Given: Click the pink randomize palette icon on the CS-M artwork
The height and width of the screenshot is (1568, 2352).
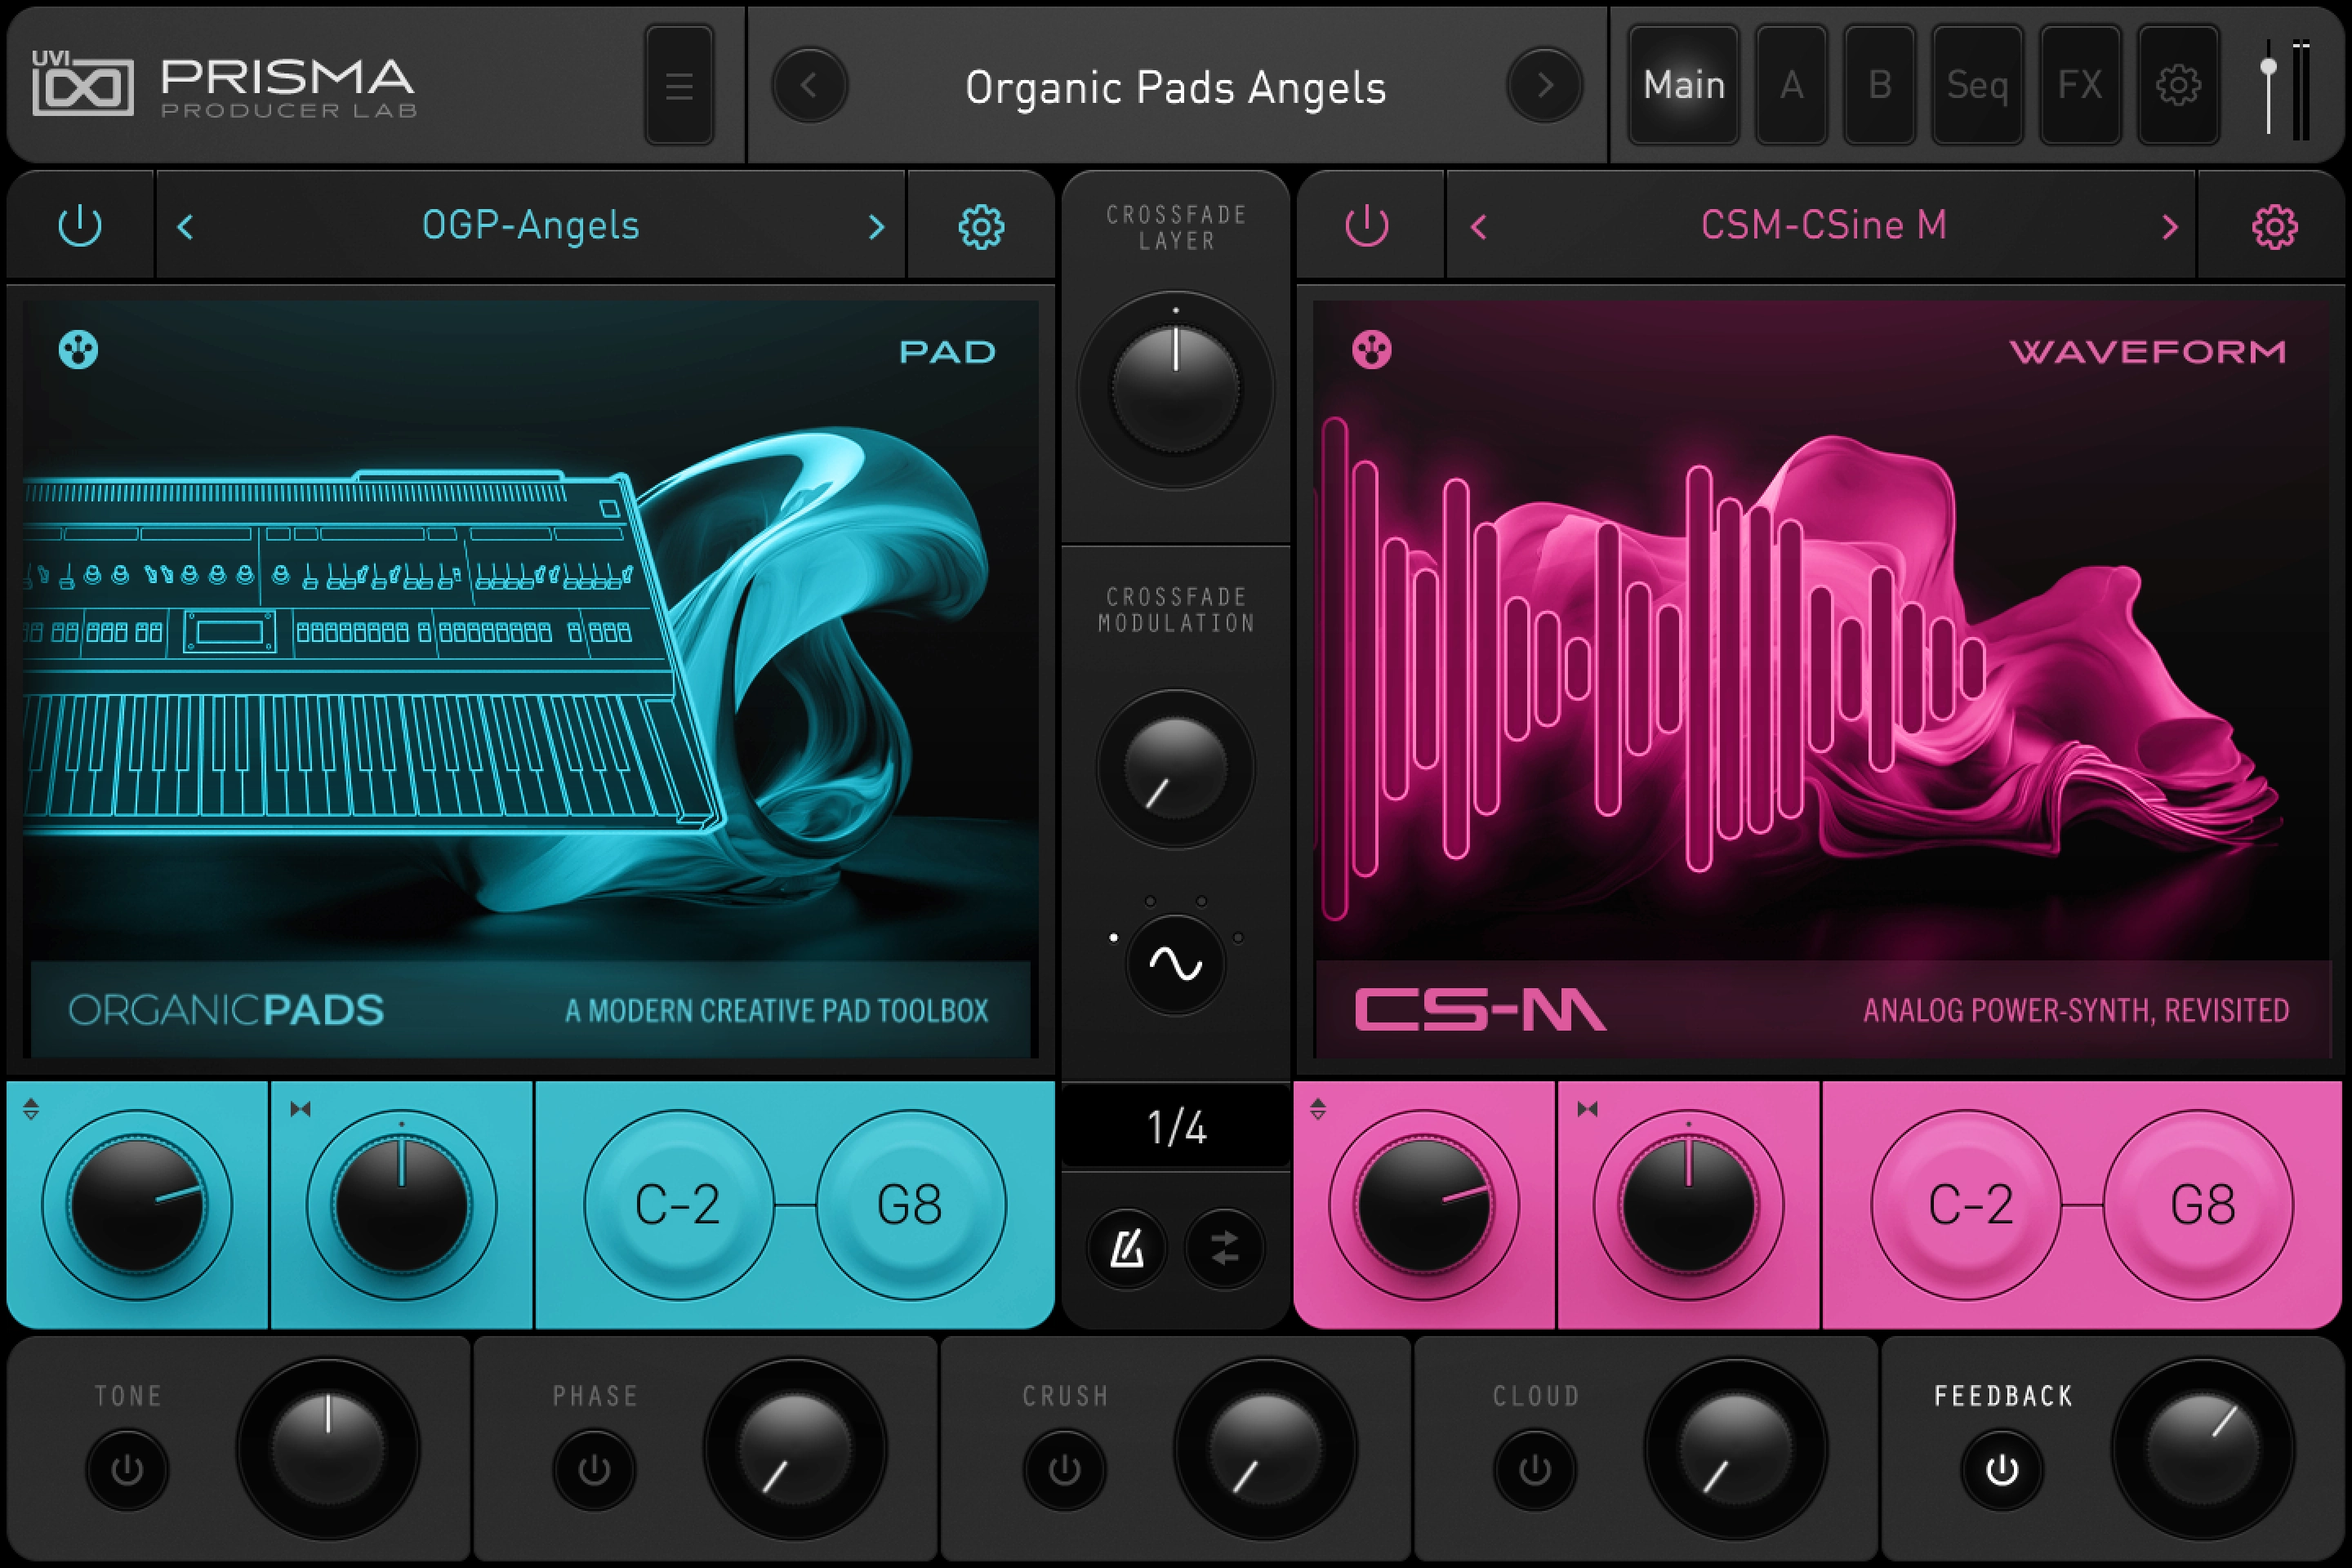Looking at the screenshot, I should [1371, 350].
